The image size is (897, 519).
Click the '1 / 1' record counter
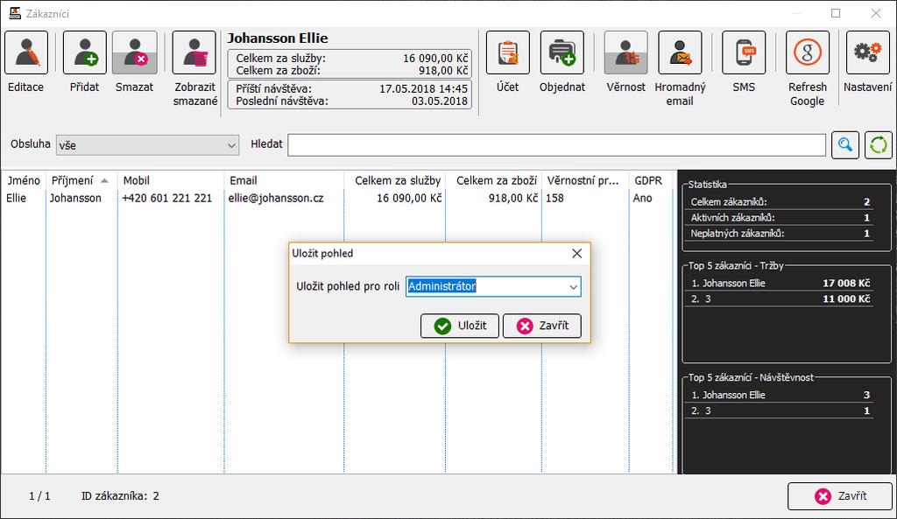point(39,496)
